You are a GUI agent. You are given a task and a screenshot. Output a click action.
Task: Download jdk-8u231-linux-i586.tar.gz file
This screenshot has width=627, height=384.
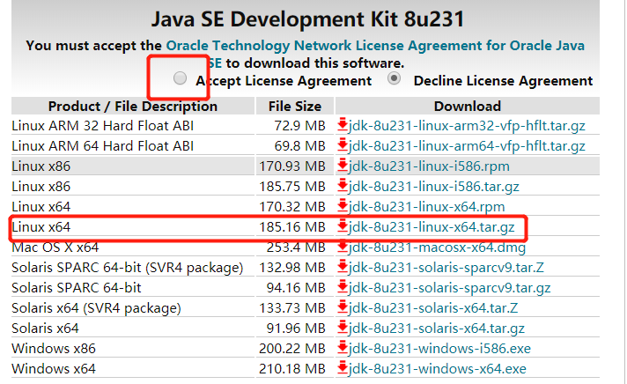click(433, 187)
